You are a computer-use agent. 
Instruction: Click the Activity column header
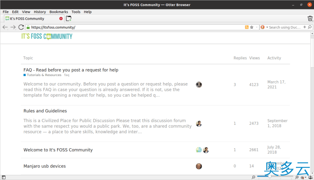[x=274, y=58]
